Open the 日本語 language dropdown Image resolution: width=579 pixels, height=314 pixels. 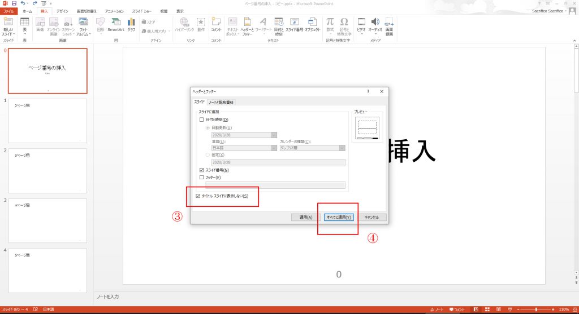[274, 148]
